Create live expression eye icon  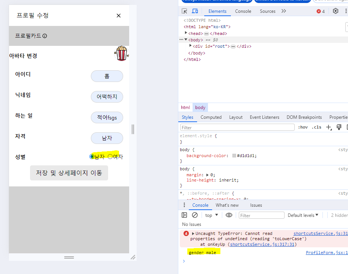pyautogui.click(x=229, y=215)
